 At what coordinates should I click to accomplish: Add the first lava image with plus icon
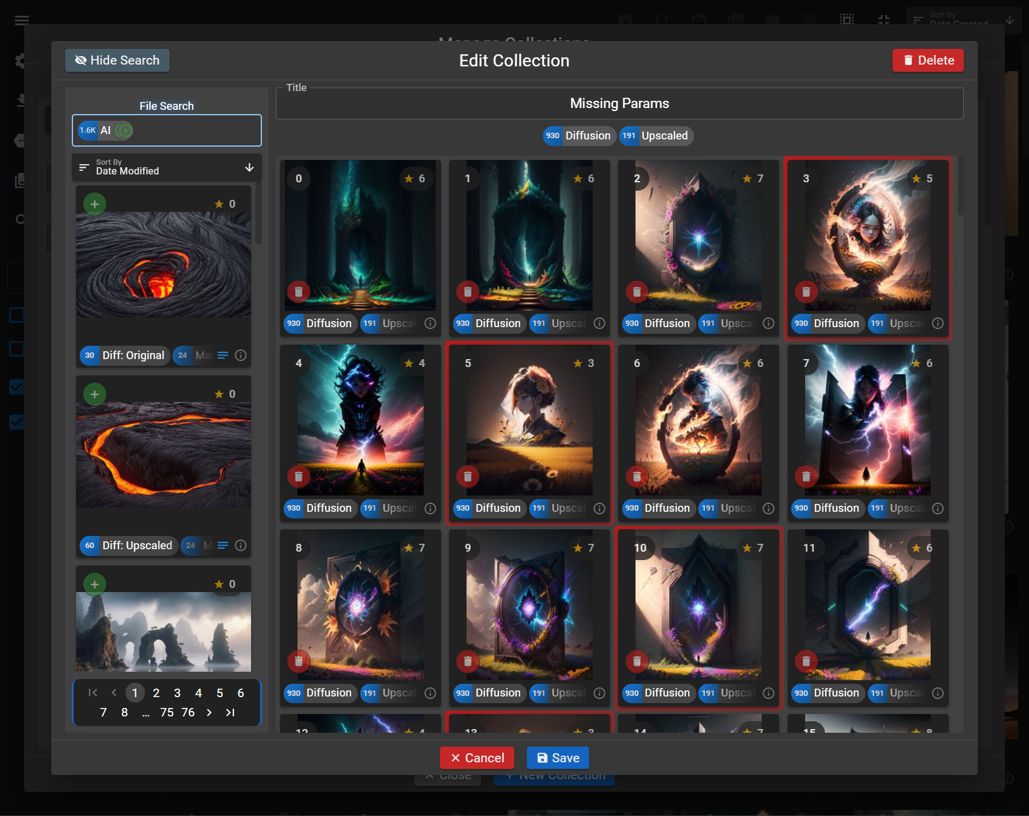(x=95, y=204)
